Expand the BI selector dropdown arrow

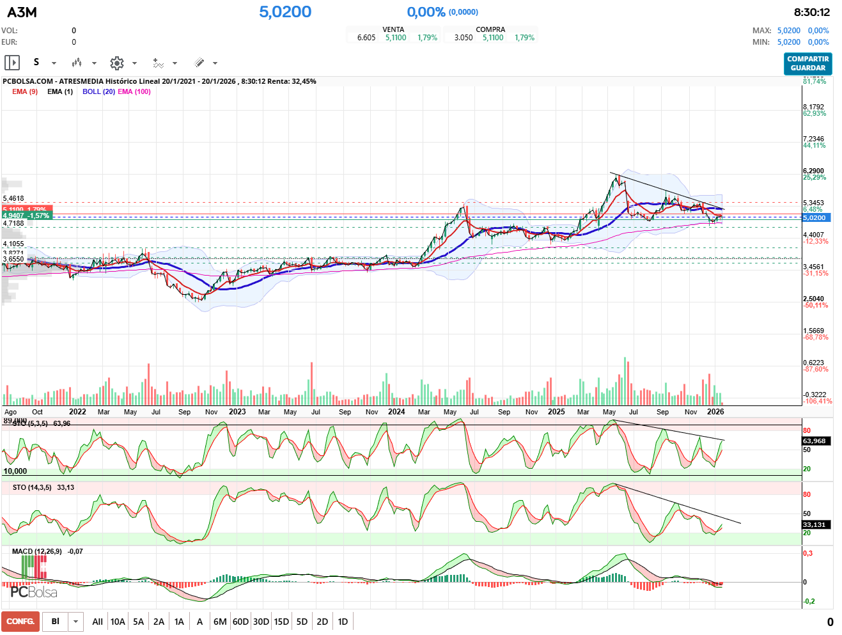(x=76, y=622)
